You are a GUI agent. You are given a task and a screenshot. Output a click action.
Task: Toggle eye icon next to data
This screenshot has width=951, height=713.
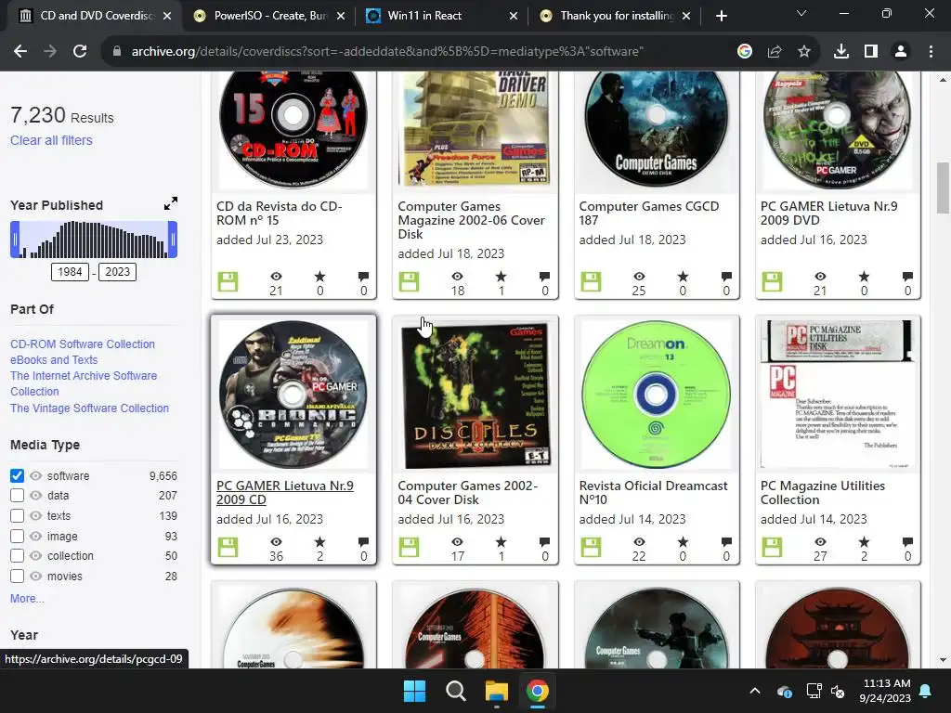pos(36,496)
